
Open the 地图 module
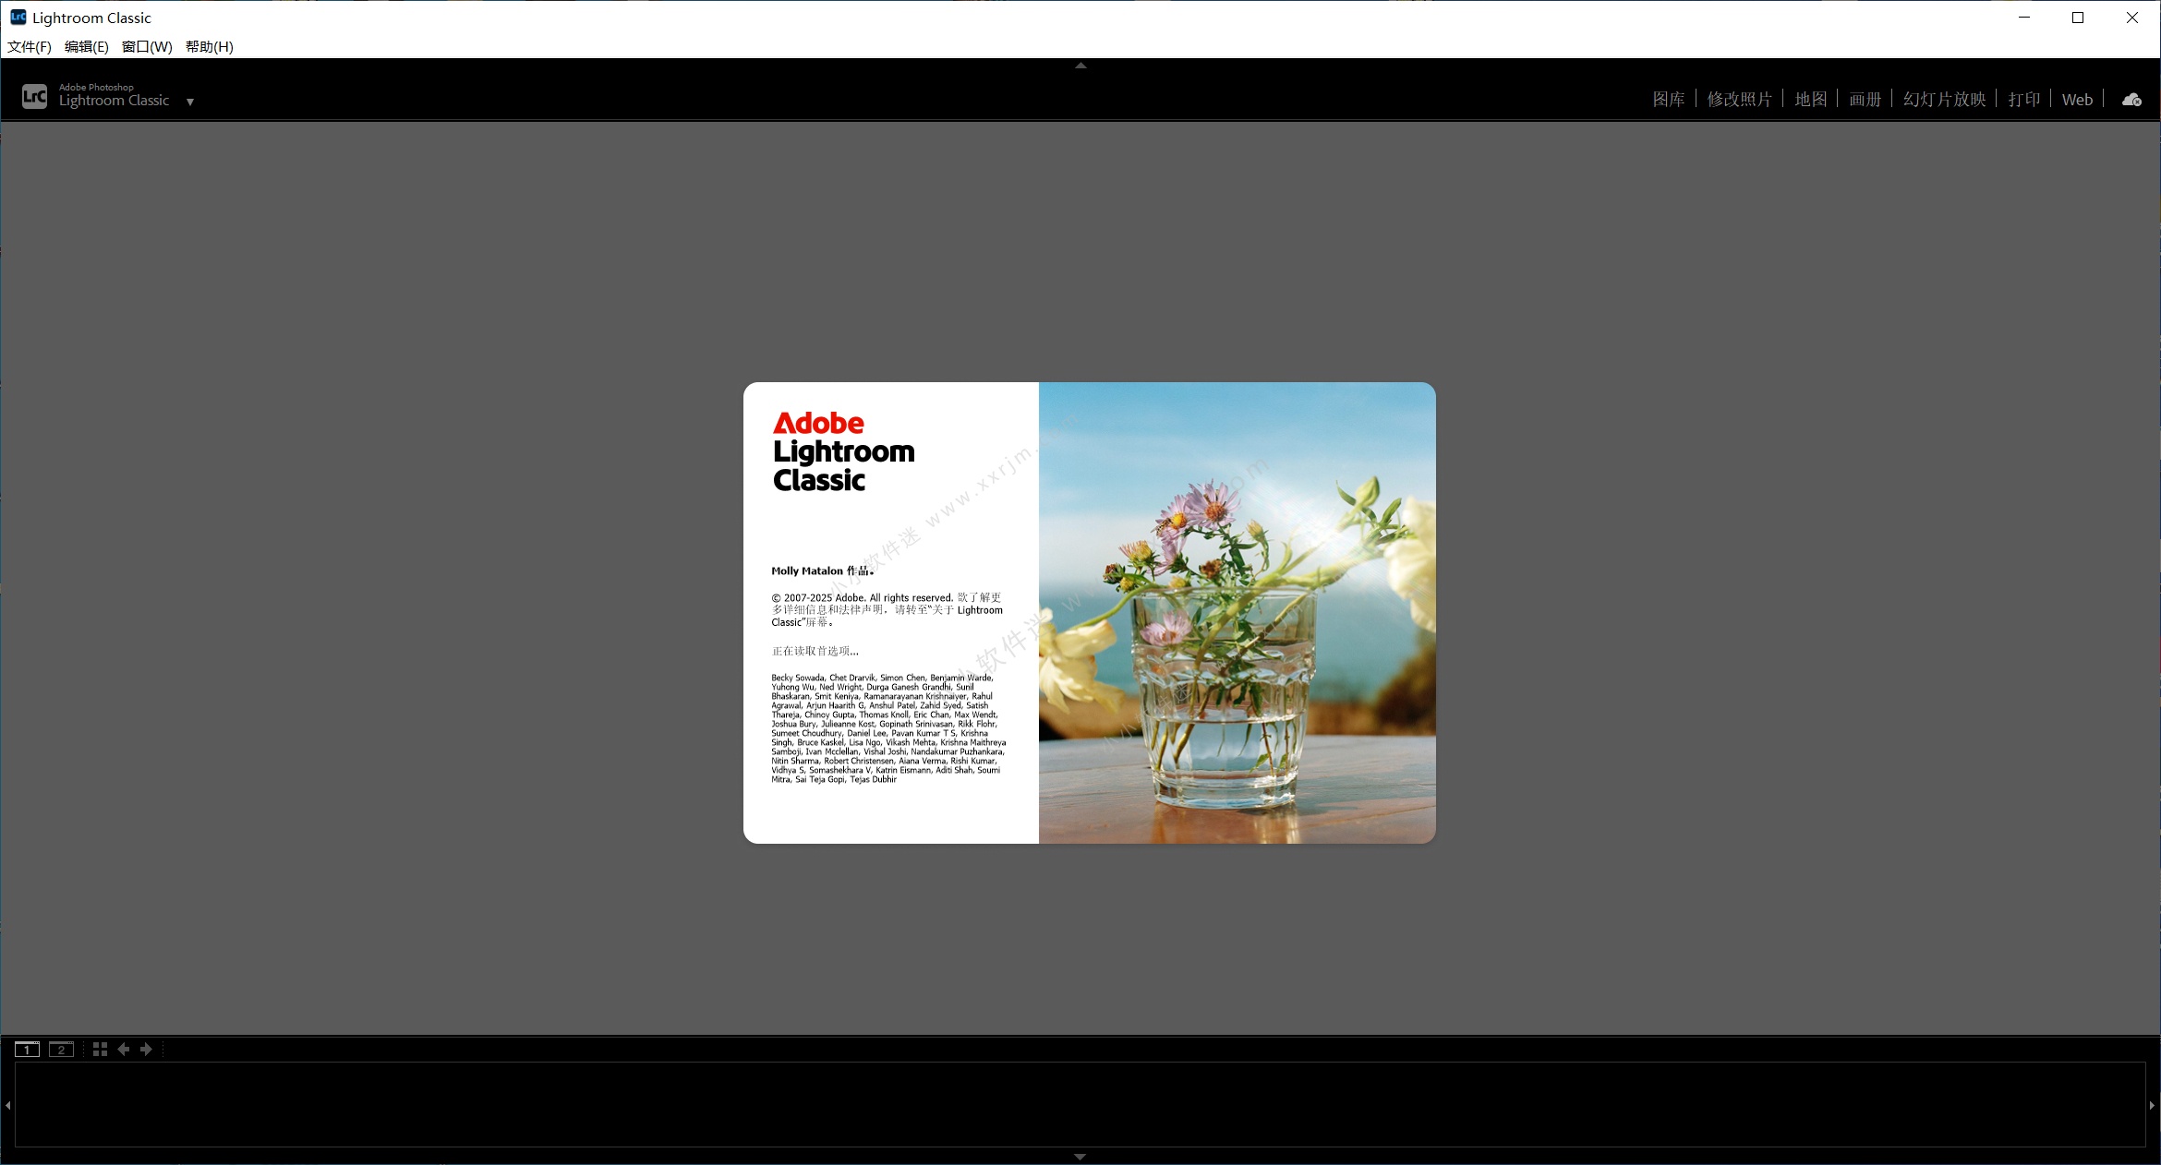pyautogui.click(x=1809, y=99)
